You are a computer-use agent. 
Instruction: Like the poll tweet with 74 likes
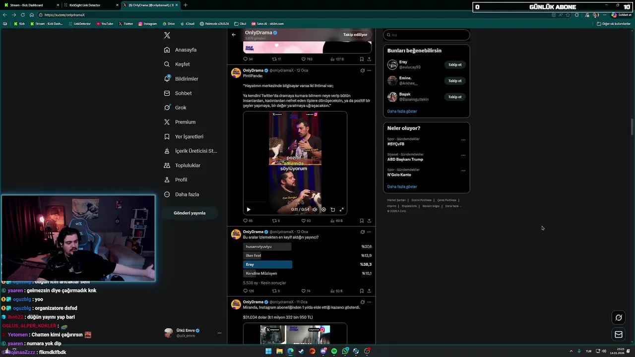306,291
